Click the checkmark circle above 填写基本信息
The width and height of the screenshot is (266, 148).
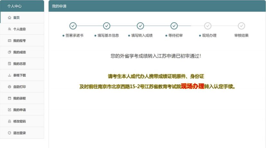[x=107, y=26]
